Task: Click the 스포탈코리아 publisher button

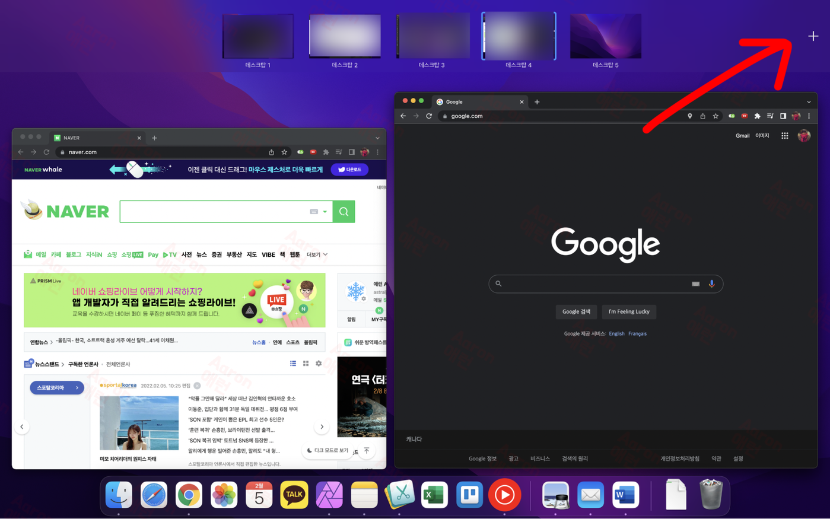Action: pyautogui.click(x=57, y=387)
